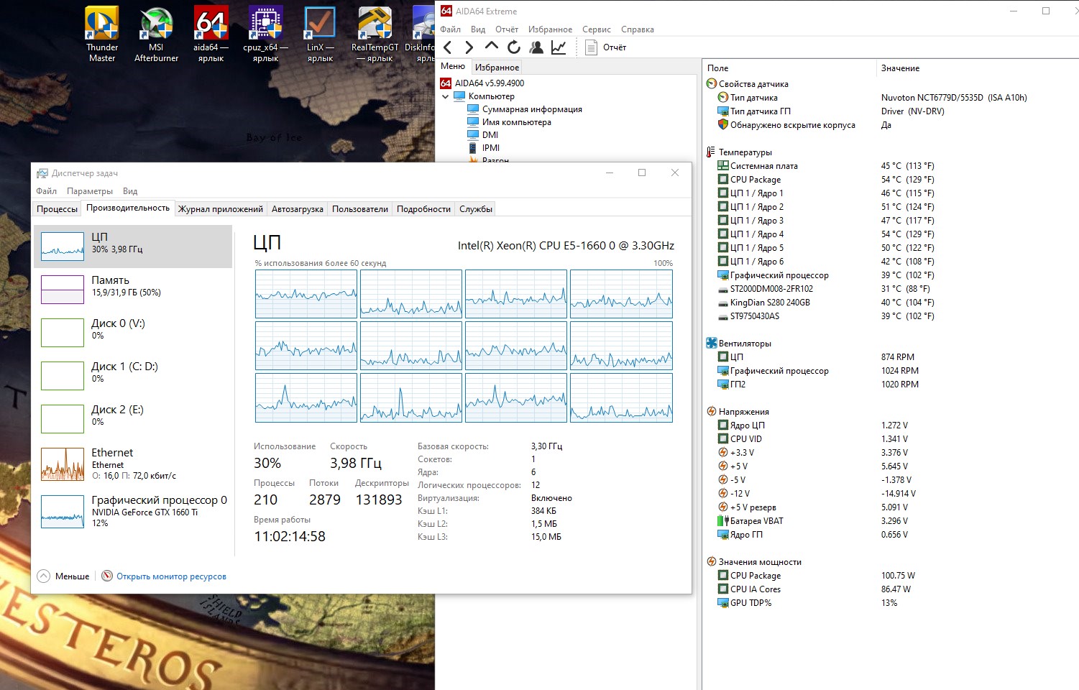This screenshot has width=1079, height=690.
Task: Open the Пользователи tab
Action: pyautogui.click(x=360, y=209)
